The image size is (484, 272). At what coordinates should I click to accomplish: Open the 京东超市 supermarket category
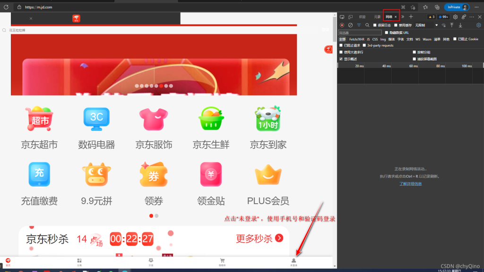pos(39,127)
